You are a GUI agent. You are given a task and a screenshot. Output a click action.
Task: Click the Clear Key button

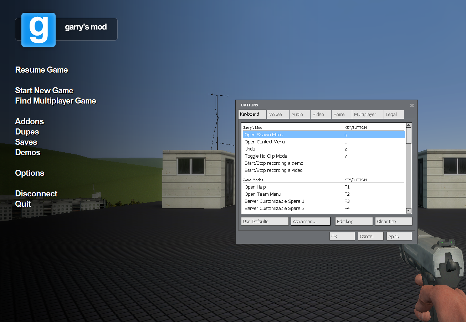tap(394, 221)
